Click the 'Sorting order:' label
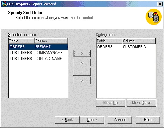 (x=106, y=35)
